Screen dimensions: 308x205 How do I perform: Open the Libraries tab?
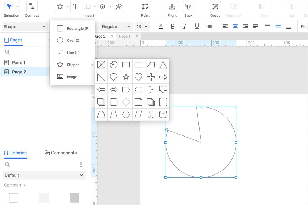pos(15,153)
